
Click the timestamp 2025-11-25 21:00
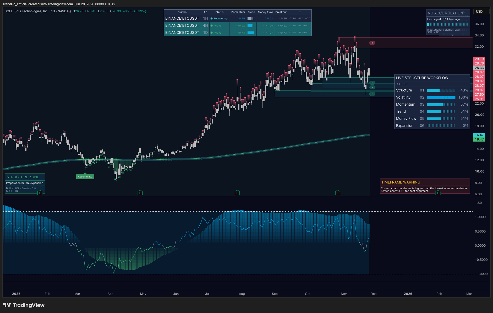(299, 19)
